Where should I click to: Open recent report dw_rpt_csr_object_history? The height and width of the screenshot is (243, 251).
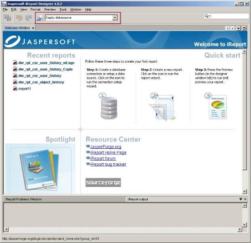pos(41,82)
